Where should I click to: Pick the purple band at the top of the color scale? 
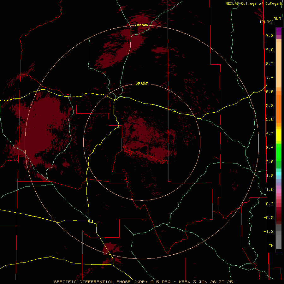pyautogui.click(x=279, y=32)
